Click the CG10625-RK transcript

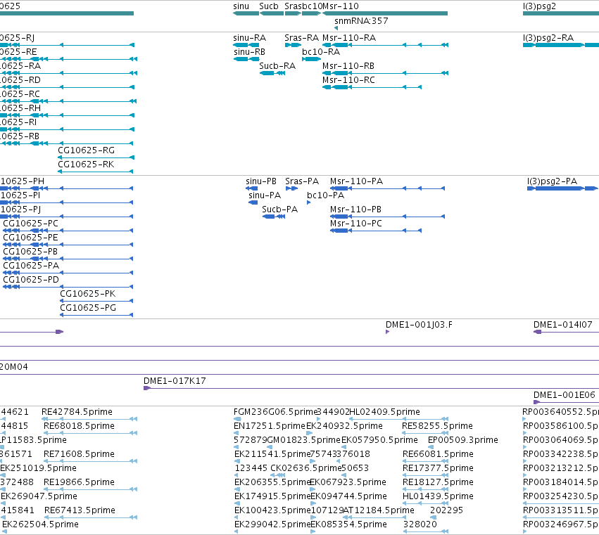(96, 172)
